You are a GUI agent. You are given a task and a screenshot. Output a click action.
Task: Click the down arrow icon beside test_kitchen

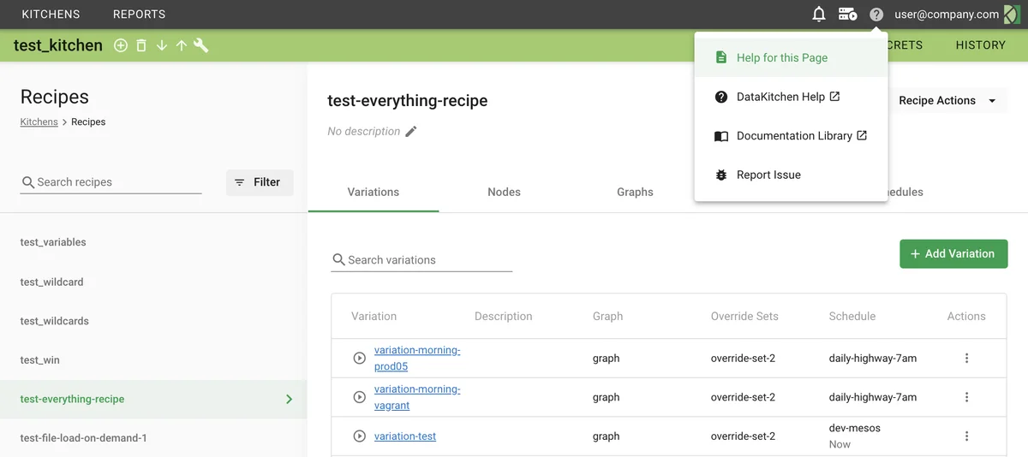(161, 45)
